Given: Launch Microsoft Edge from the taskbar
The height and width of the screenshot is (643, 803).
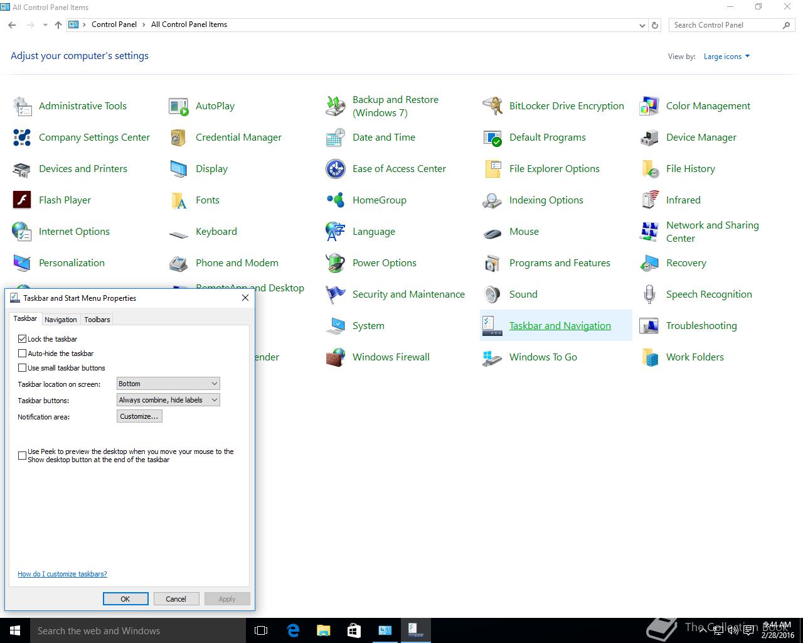Looking at the screenshot, I should click(293, 630).
